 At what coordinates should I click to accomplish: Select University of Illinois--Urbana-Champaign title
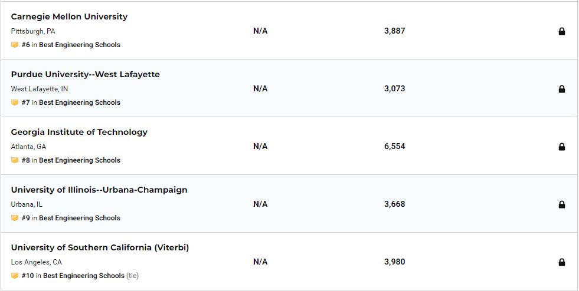click(x=99, y=190)
